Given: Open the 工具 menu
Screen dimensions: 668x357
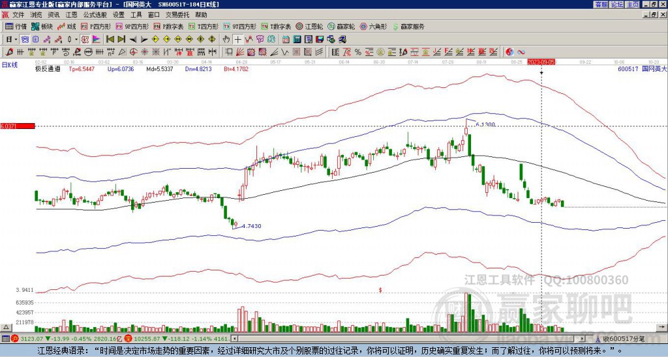Looking at the screenshot, I should coord(136,15).
